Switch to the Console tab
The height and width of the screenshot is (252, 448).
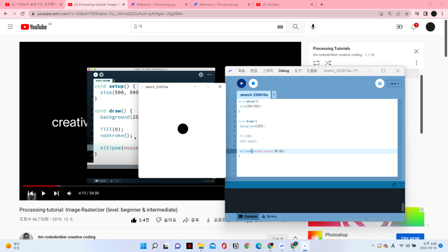pyautogui.click(x=248, y=216)
